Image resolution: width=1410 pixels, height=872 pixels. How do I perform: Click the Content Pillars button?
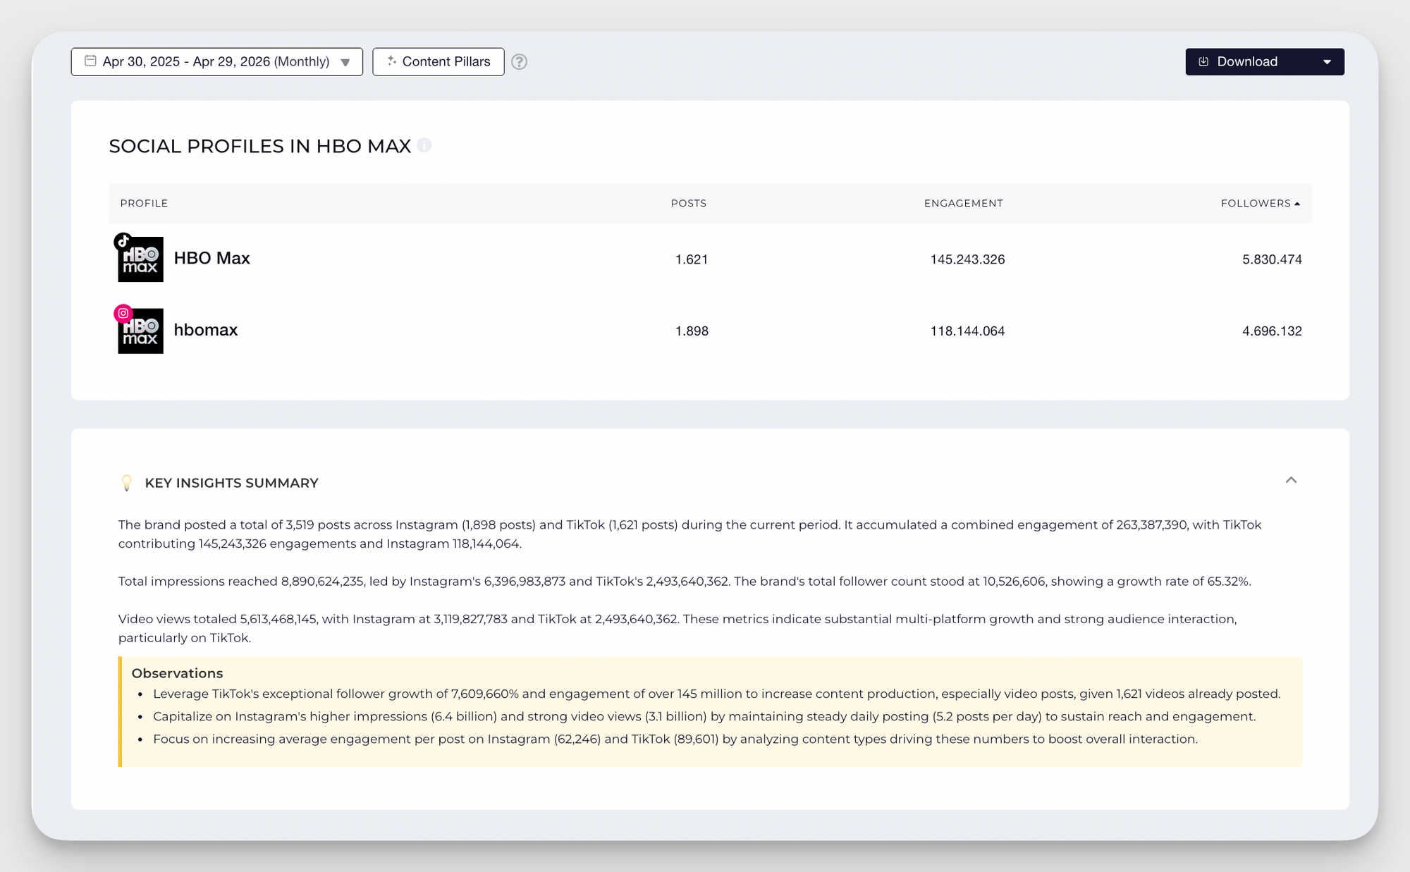438,62
